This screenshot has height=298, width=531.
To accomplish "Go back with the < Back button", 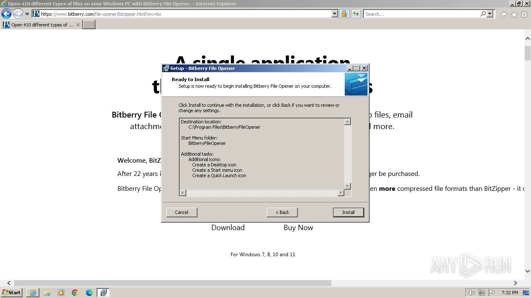I will coord(282,212).
